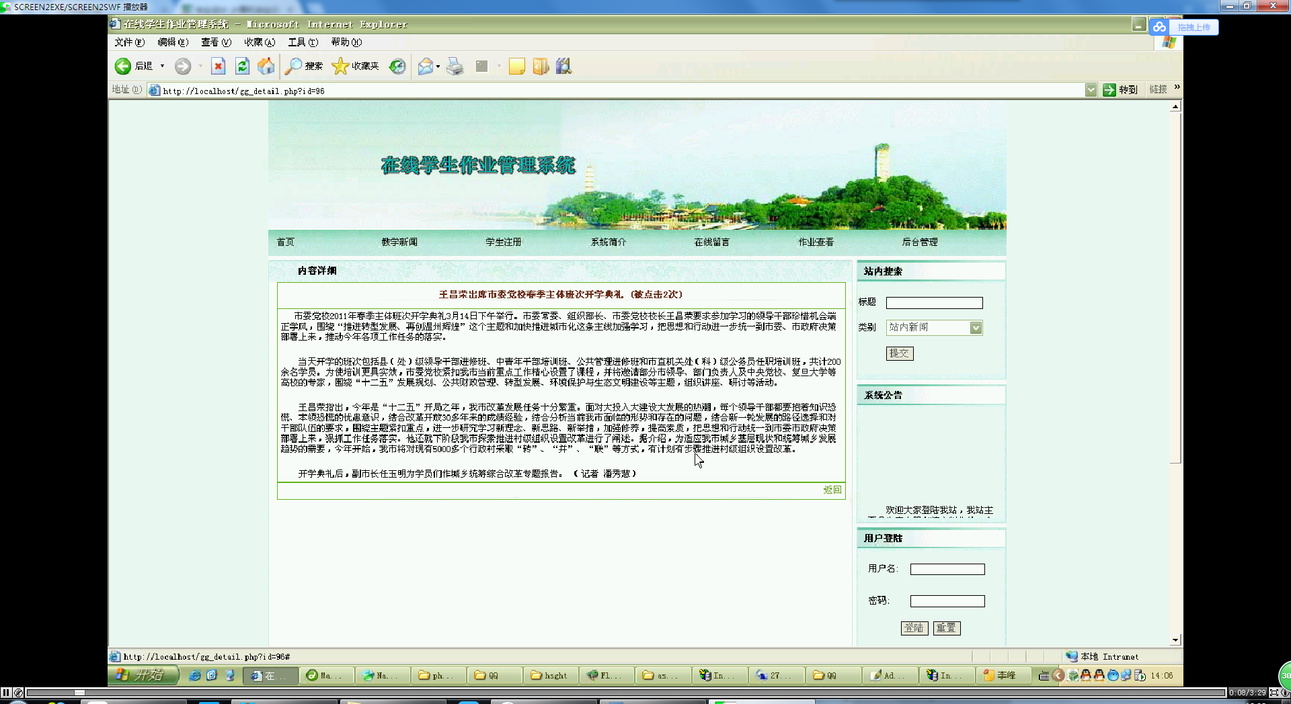Switch to the 'Na...' taskbar button
Viewport: 1291px width, 704px height.
point(381,675)
